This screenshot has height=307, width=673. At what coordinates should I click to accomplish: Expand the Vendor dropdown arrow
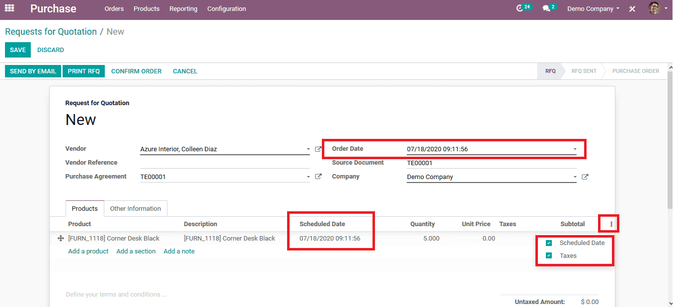pyautogui.click(x=308, y=149)
